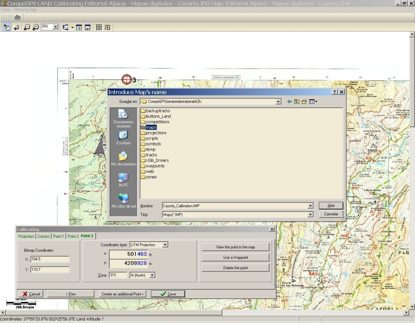Click the UTM y value 4208928 field
The image size is (415, 323).
click(128, 263)
